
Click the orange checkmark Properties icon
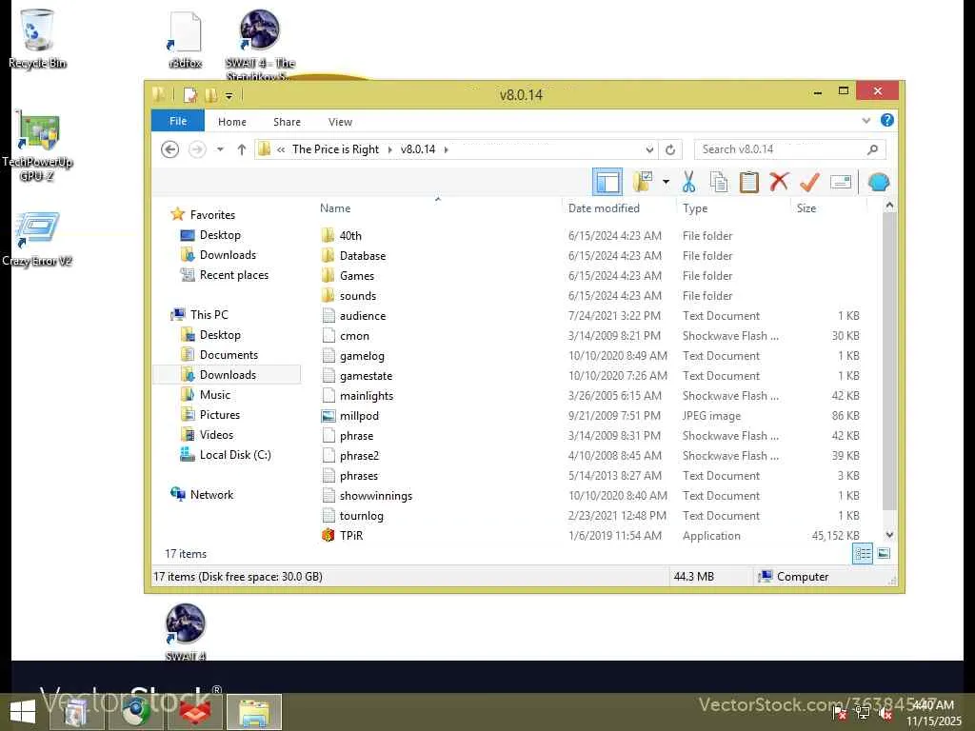click(809, 182)
